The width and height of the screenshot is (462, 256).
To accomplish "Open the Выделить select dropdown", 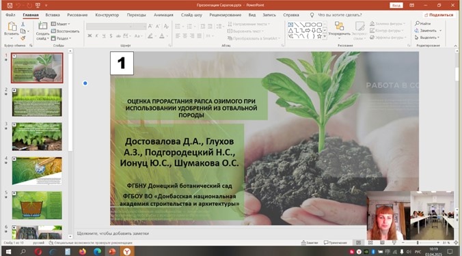I will click(427, 38).
